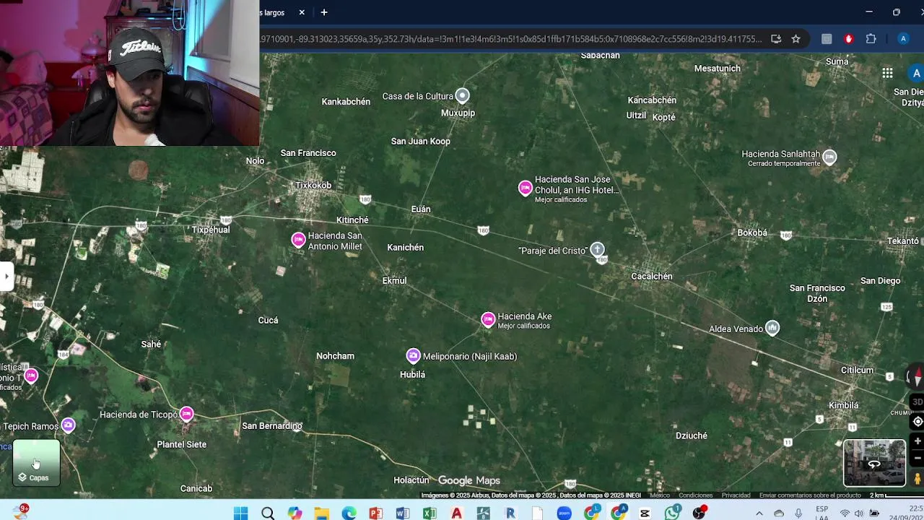Viewport: 924px width, 520px height.
Task: Toggle the 3D view button
Action: [918, 402]
